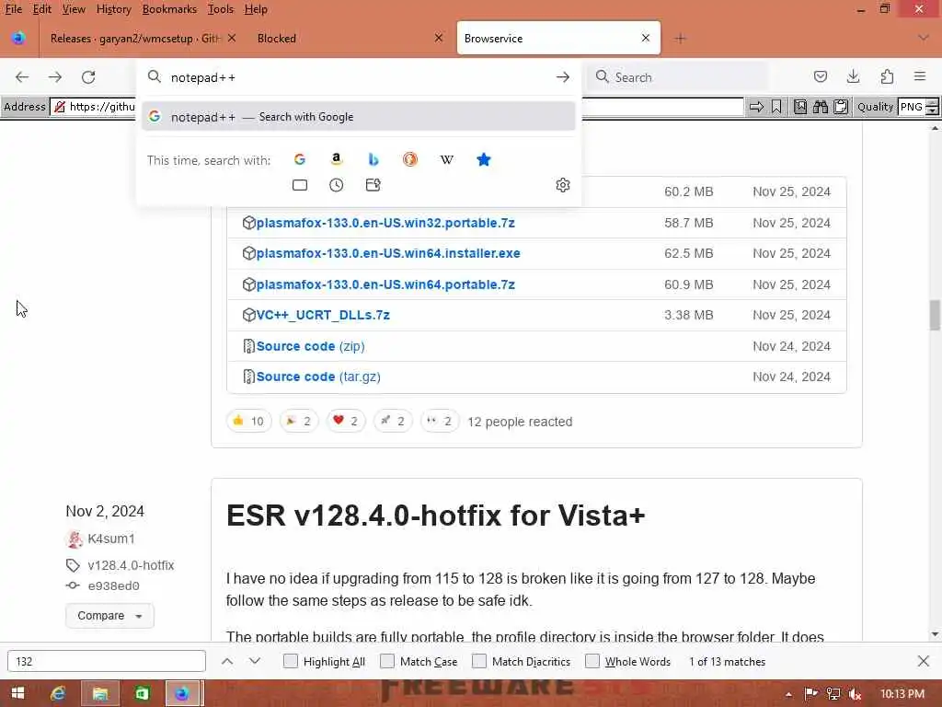Open Save to Pocket icon
Viewport: 942px width, 707px height.
[x=821, y=76]
